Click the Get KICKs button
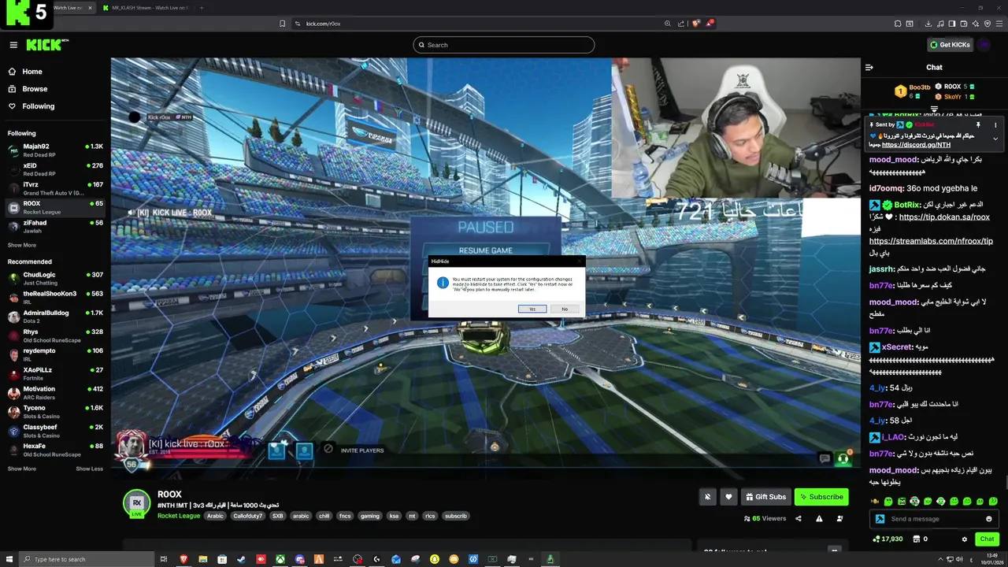This screenshot has height=567, width=1008. (x=950, y=45)
